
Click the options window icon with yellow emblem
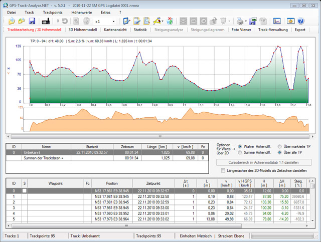click(291, 21)
